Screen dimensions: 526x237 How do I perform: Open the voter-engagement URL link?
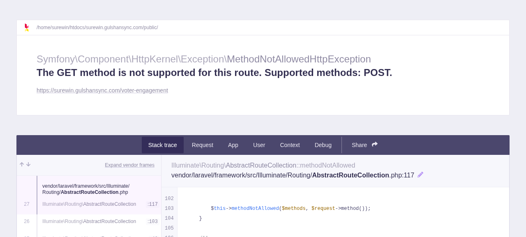coord(102,90)
